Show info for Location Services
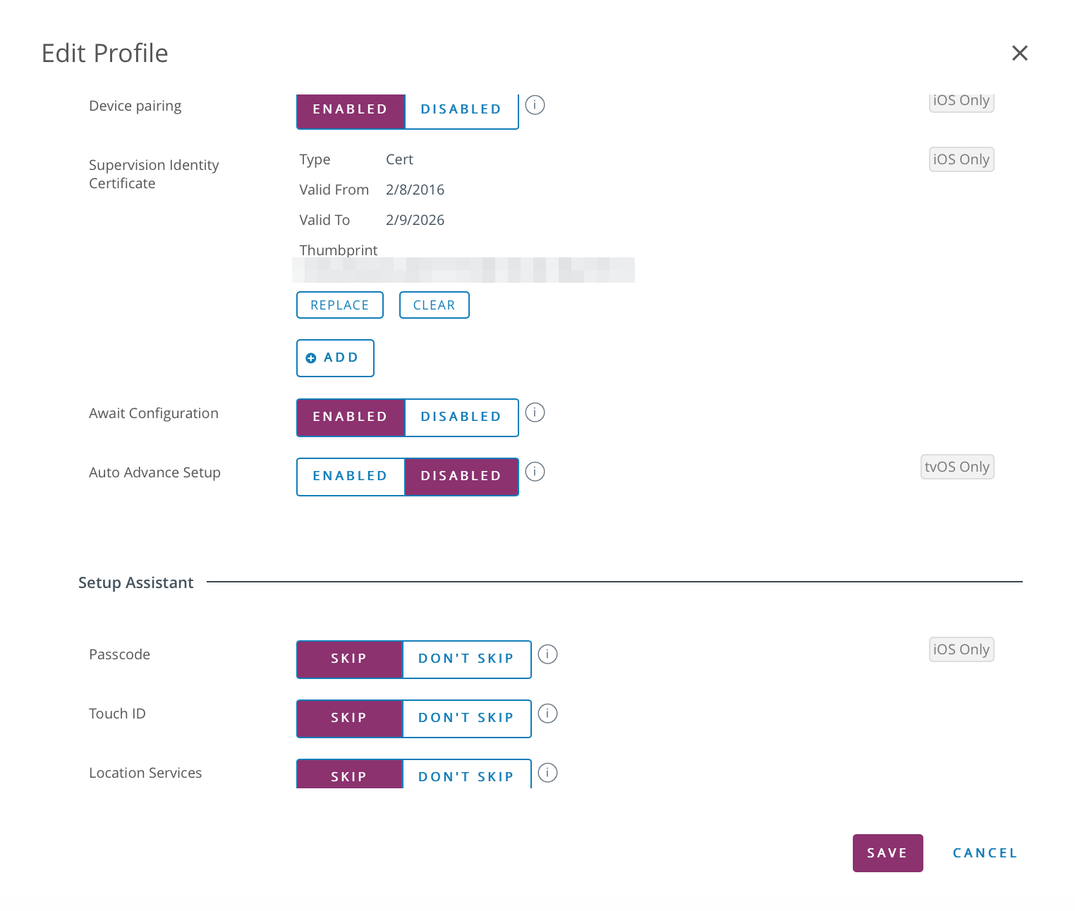1075x911 pixels. (547, 773)
